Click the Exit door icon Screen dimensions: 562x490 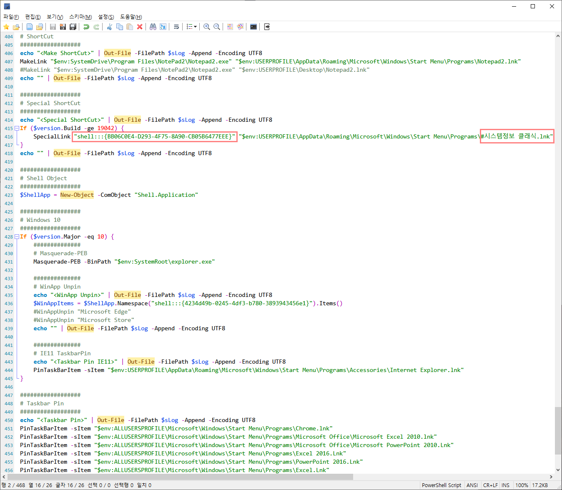tap(267, 27)
